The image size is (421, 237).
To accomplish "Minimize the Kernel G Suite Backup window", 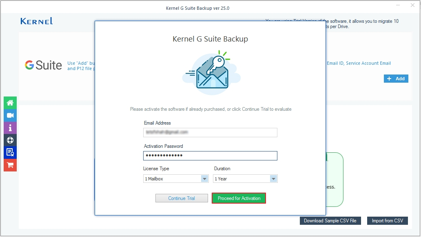I will [x=399, y=5].
